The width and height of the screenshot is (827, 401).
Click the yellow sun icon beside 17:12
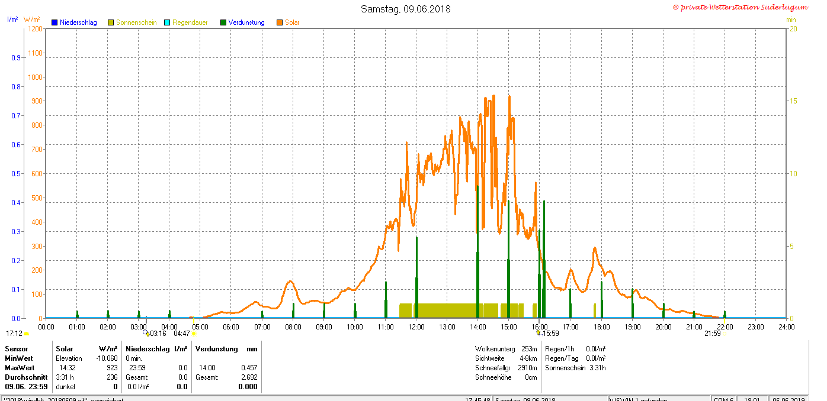pos(26,334)
